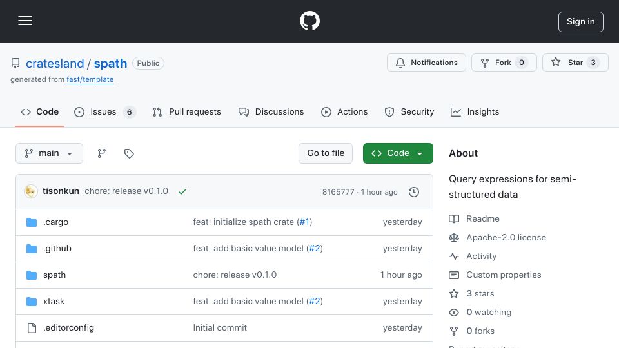Click '1 hour ago' in spath row
The width and height of the screenshot is (619, 348).
[x=401, y=275]
